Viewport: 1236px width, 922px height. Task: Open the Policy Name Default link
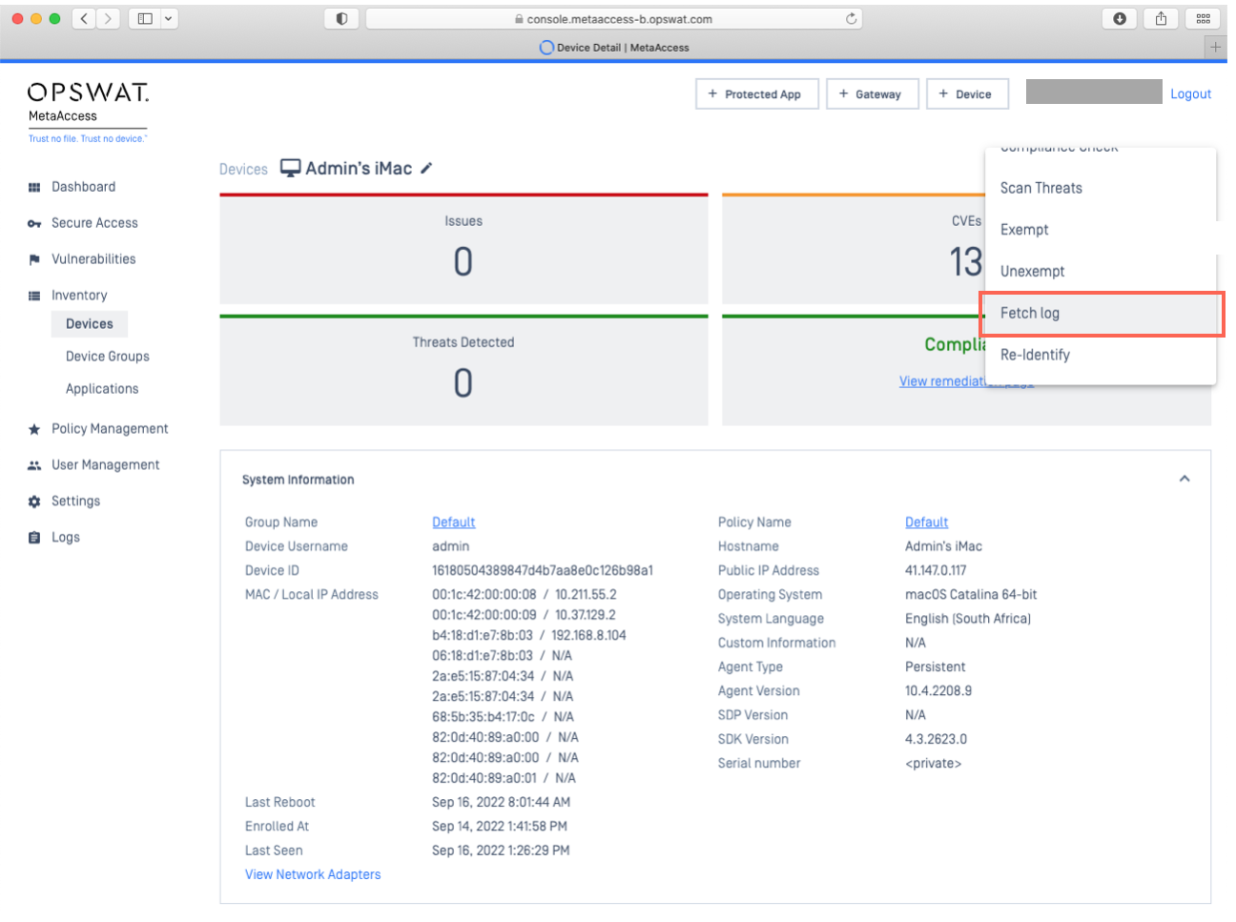(926, 522)
